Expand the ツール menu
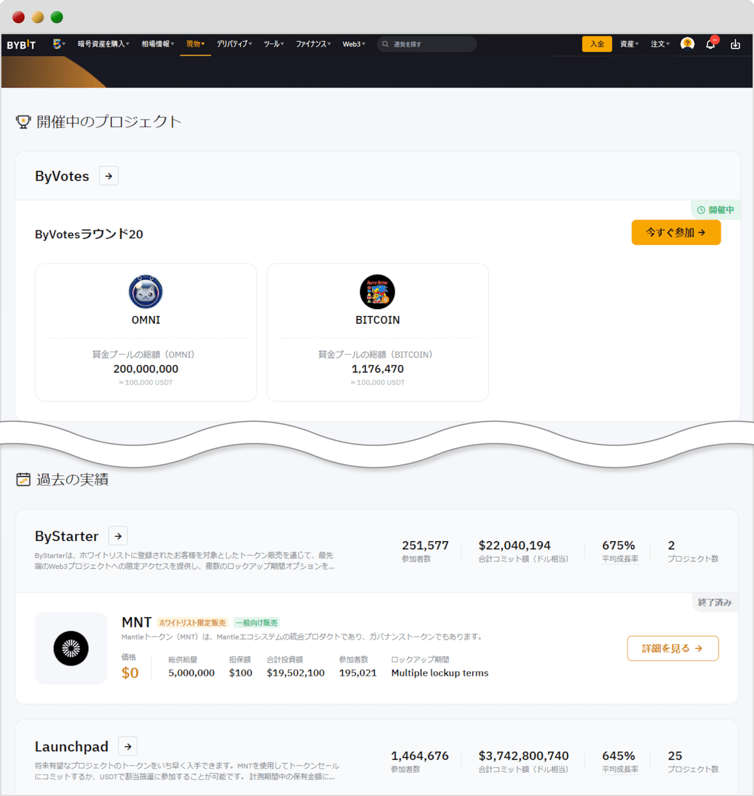 274,44
